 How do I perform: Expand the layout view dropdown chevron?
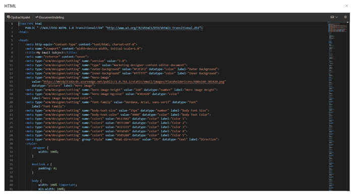(336, 17)
